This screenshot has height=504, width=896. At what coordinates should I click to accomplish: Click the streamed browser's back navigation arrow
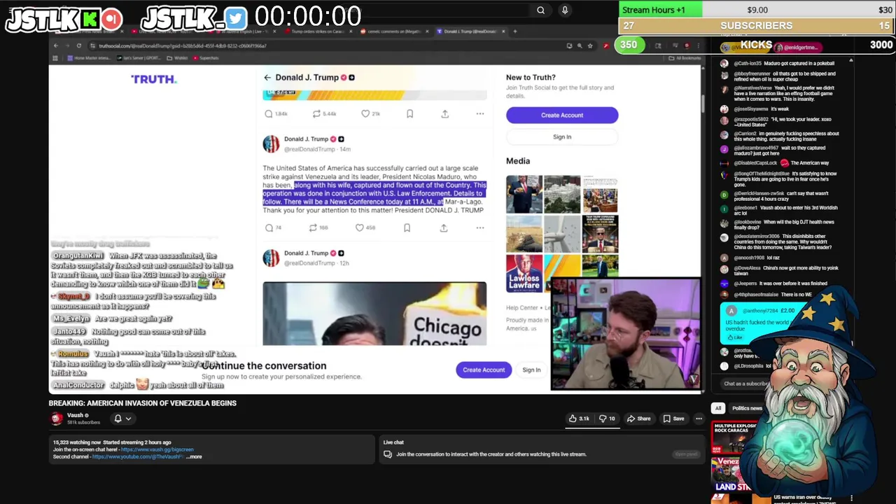(55, 45)
